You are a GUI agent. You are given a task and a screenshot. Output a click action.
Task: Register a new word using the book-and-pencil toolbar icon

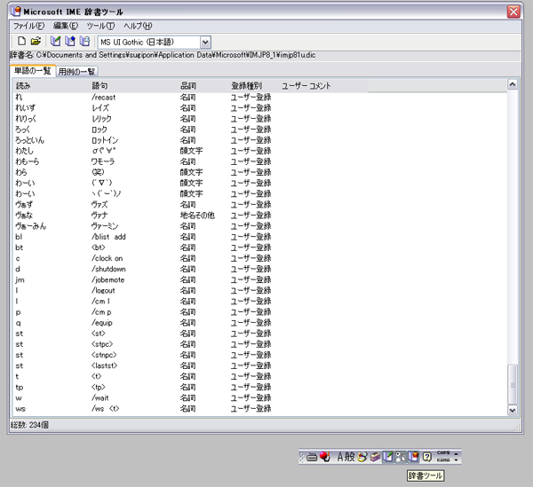55,42
